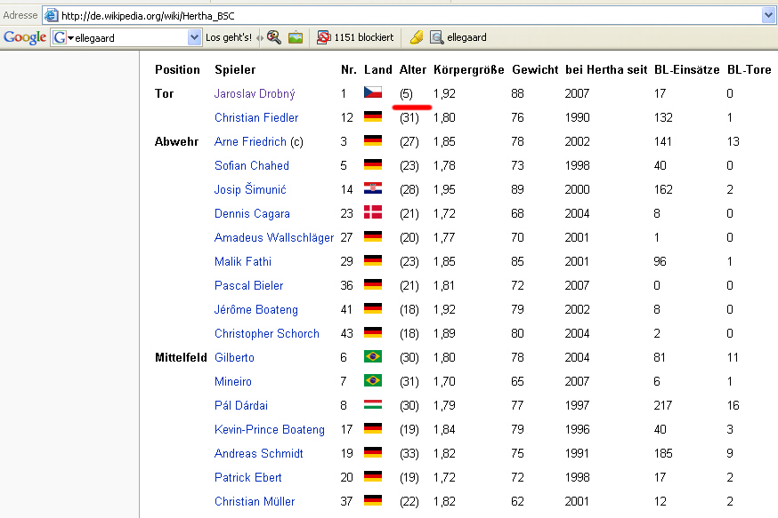
Task: Click German flag in Wallschläger row
Action: (373, 236)
